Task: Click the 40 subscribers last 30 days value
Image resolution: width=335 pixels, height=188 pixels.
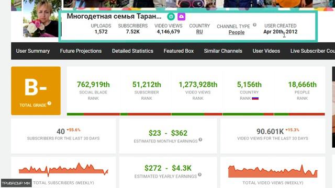Action: point(61,132)
